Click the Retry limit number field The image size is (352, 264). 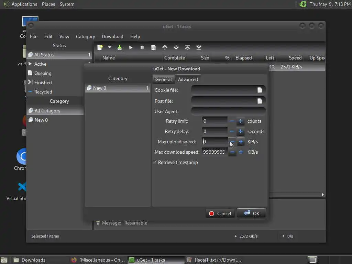pos(214,121)
